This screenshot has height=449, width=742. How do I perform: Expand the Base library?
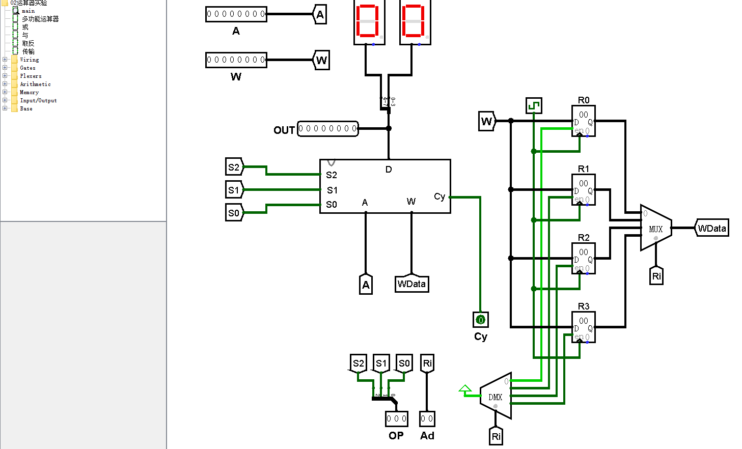pyautogui.click(x=5, y=108)
